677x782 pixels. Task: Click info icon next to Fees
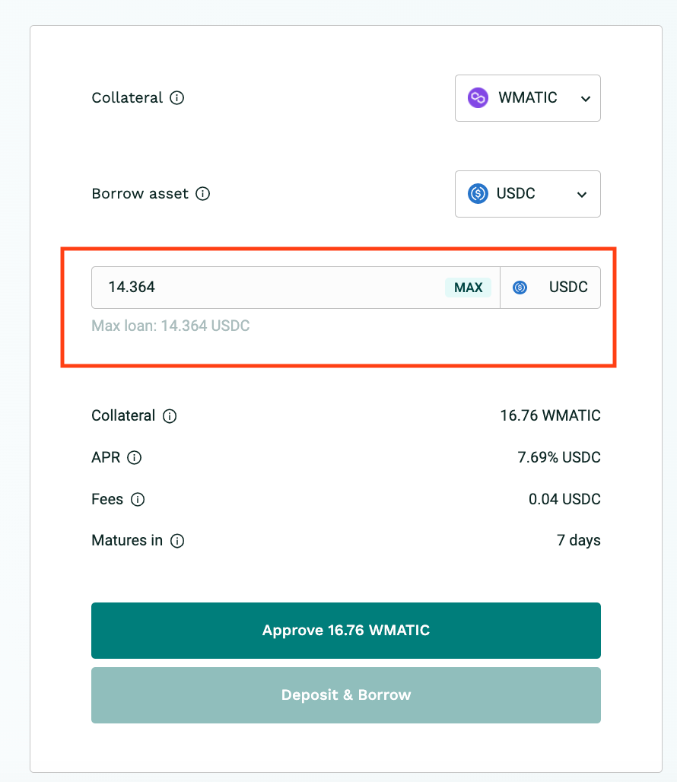[x=138, y=499]
